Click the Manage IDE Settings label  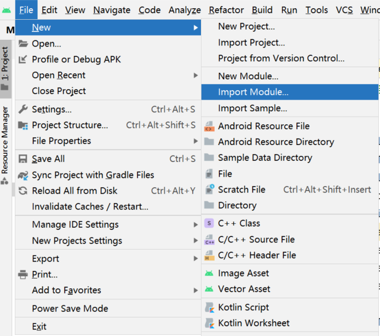tap(76, 224)
